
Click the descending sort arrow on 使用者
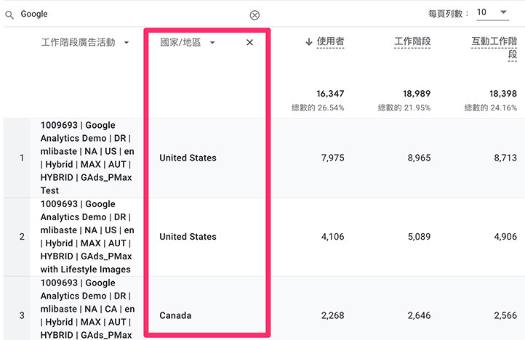(x=309, y=42)
